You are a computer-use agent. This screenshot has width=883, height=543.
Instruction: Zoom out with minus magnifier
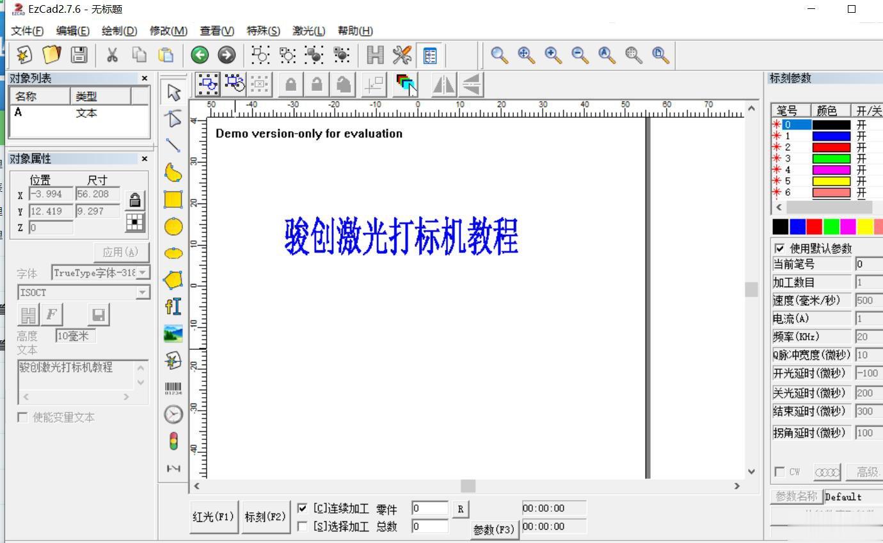point(580,55)
